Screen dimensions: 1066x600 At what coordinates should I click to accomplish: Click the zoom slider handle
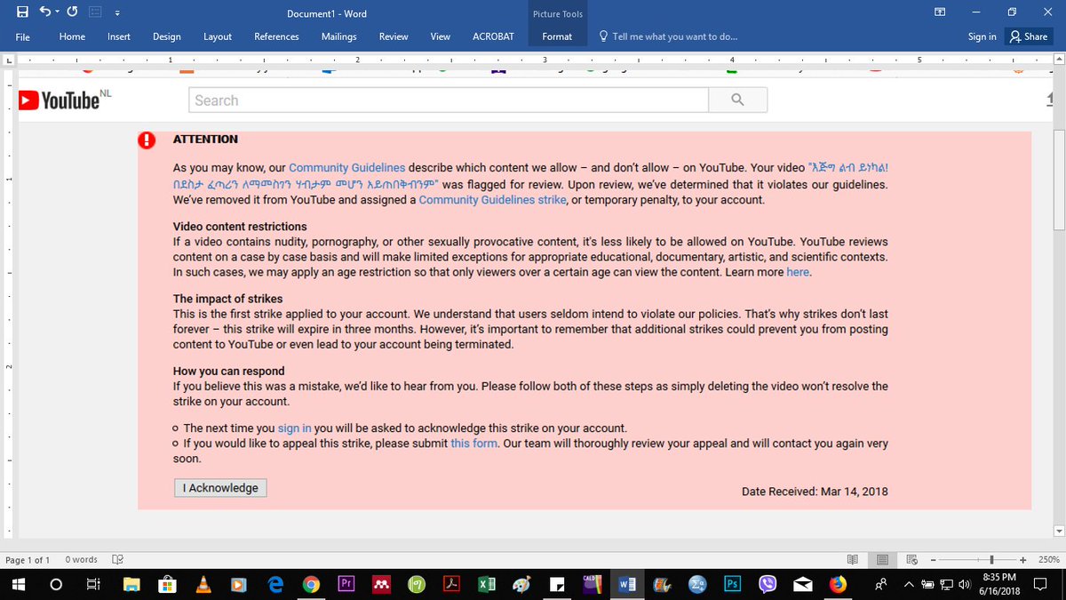coord(991,559)
